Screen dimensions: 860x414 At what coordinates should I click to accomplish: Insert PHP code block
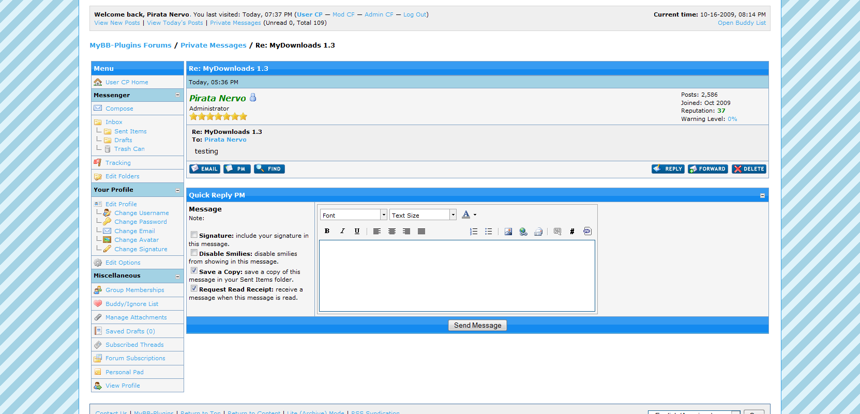(x=587, y=231)
